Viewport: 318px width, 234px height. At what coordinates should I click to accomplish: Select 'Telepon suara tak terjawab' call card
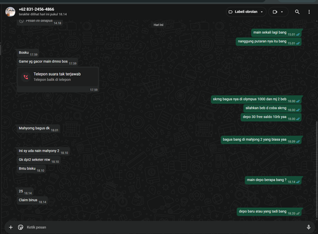pyautogui.click(x=58, y=80)
